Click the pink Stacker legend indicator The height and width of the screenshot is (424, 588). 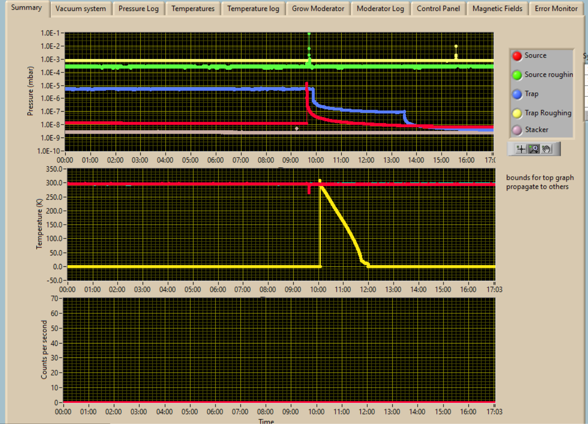pos(517,130)
